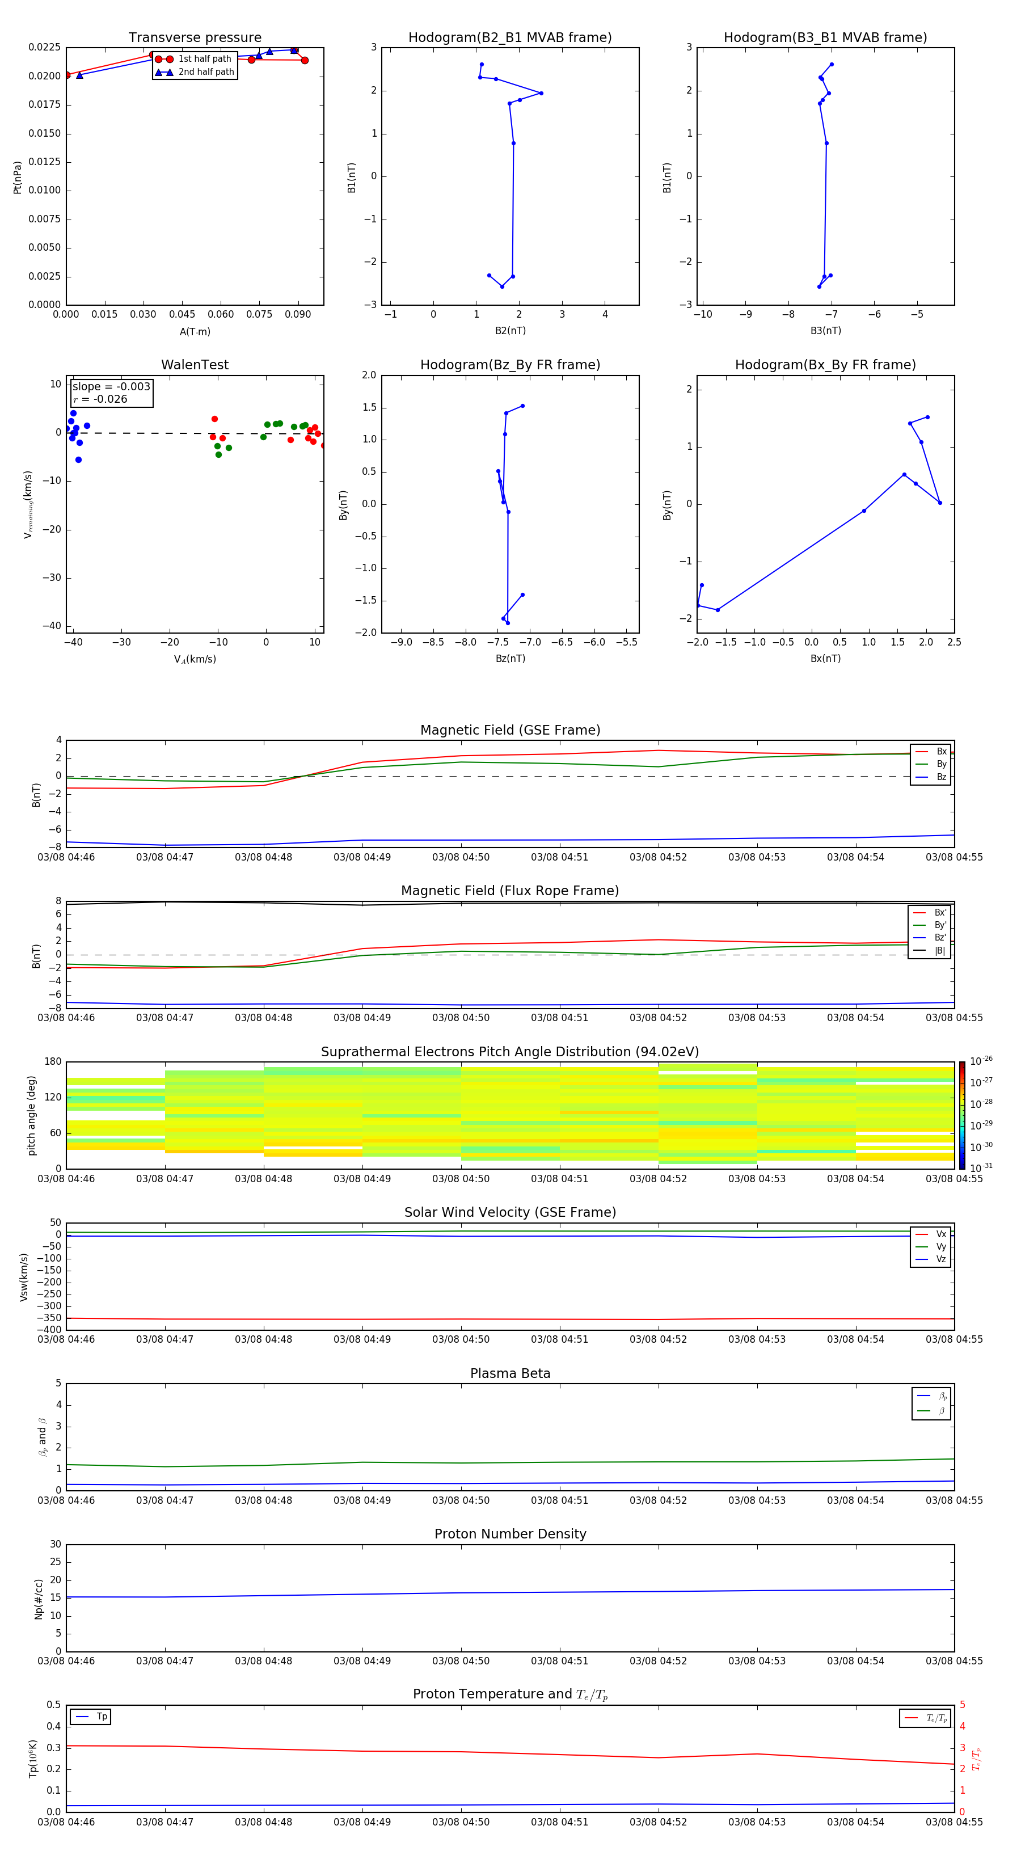Click the Suprathermal Electrons Pitch Angle Distribution title
Image resolution: width=1021 pixels, height=1872 pixels.
[510, 1052]
